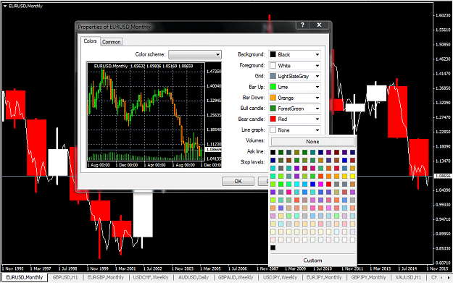Open the Bar Up dropdown showing Lime

tap(295, 87)
